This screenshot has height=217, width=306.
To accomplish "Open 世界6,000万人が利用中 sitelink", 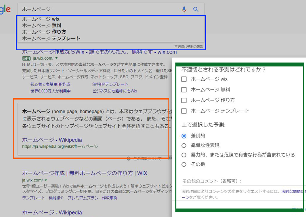I will [50, 91].
